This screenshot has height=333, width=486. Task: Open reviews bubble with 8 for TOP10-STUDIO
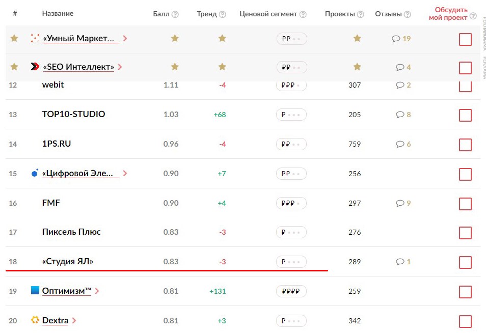pos(403,115)
